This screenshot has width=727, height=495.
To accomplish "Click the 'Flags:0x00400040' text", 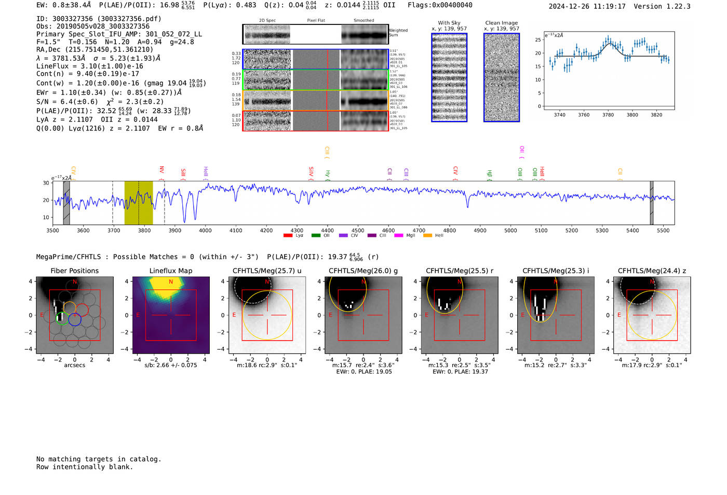I will tap(440, 5).
